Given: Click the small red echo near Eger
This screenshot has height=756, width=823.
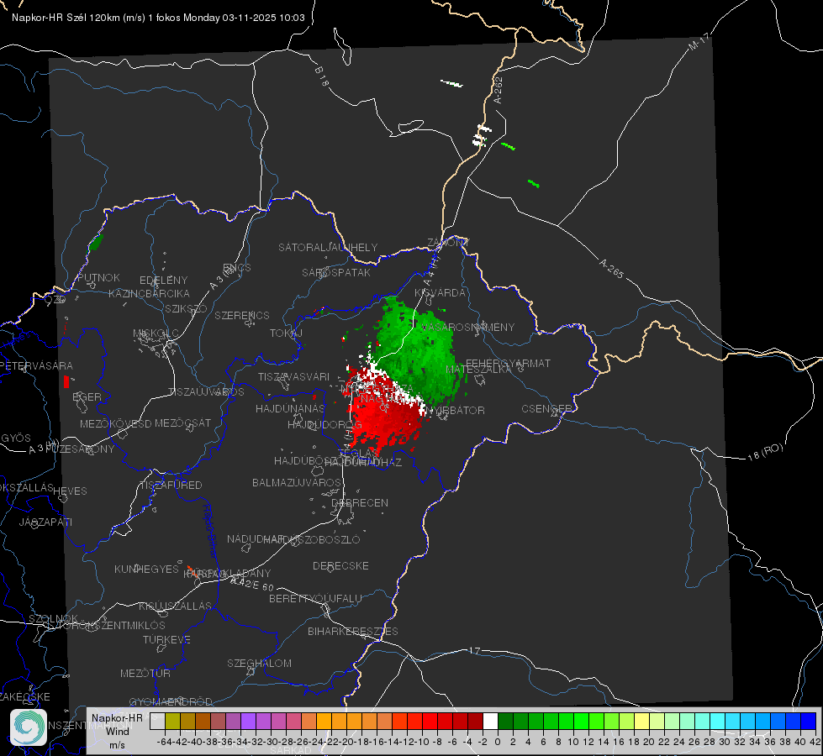Looking at the screenshot, I should point(66,381).
